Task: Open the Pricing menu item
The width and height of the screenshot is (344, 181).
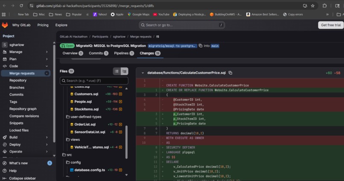Action: [43, 25]
